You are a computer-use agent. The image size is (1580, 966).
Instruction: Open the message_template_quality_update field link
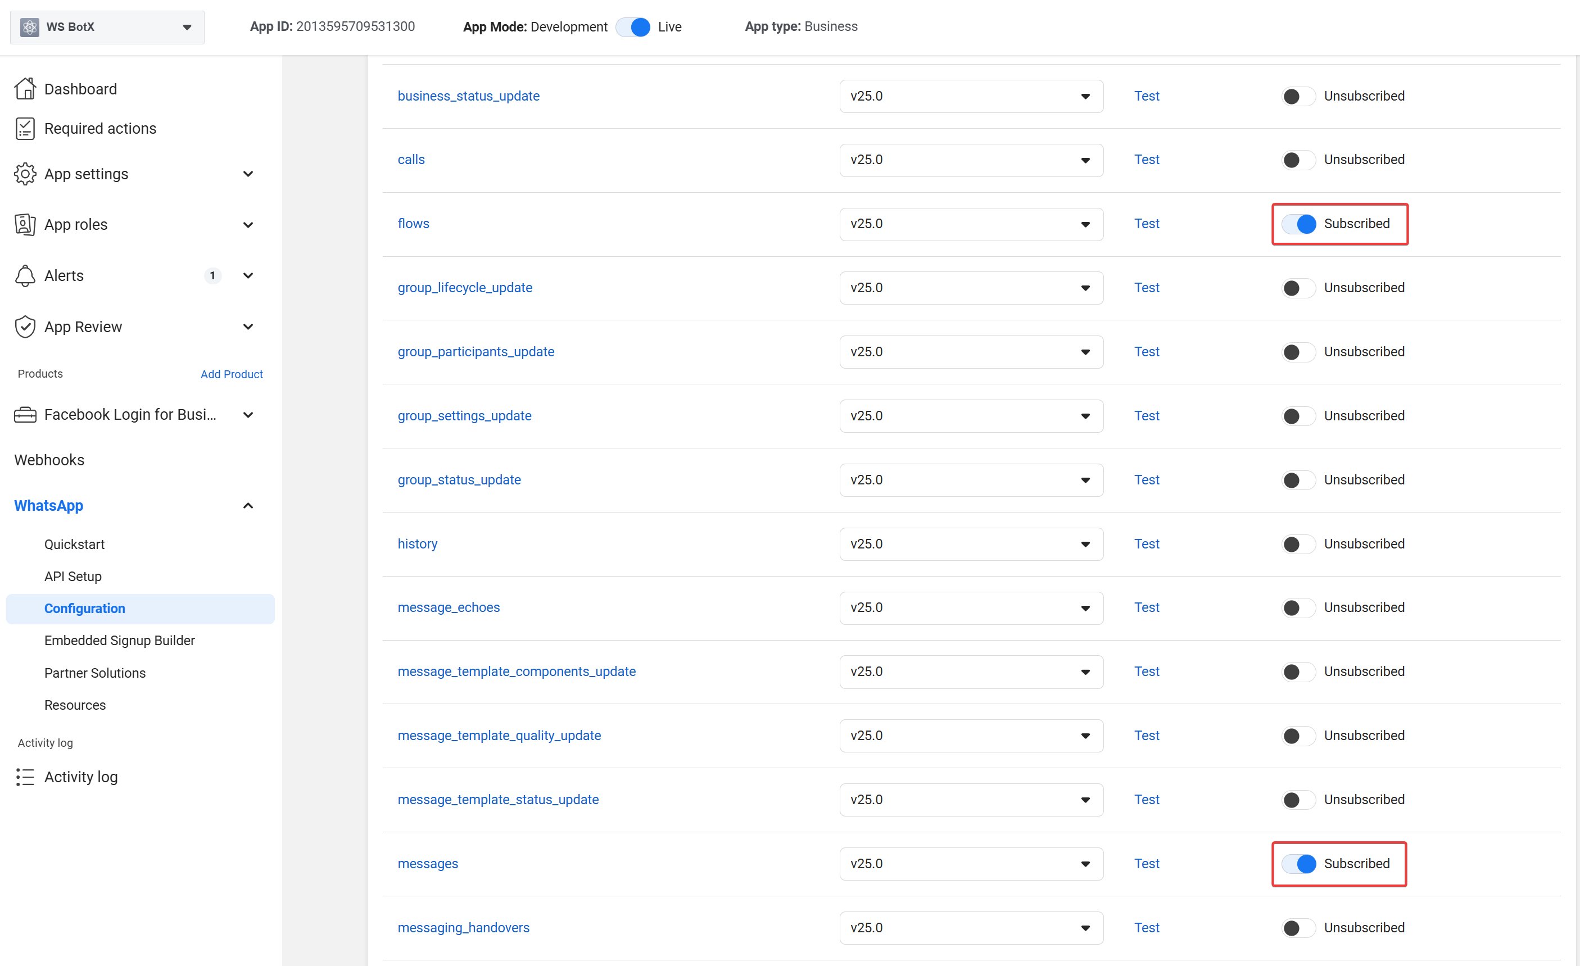click(499, 736)
